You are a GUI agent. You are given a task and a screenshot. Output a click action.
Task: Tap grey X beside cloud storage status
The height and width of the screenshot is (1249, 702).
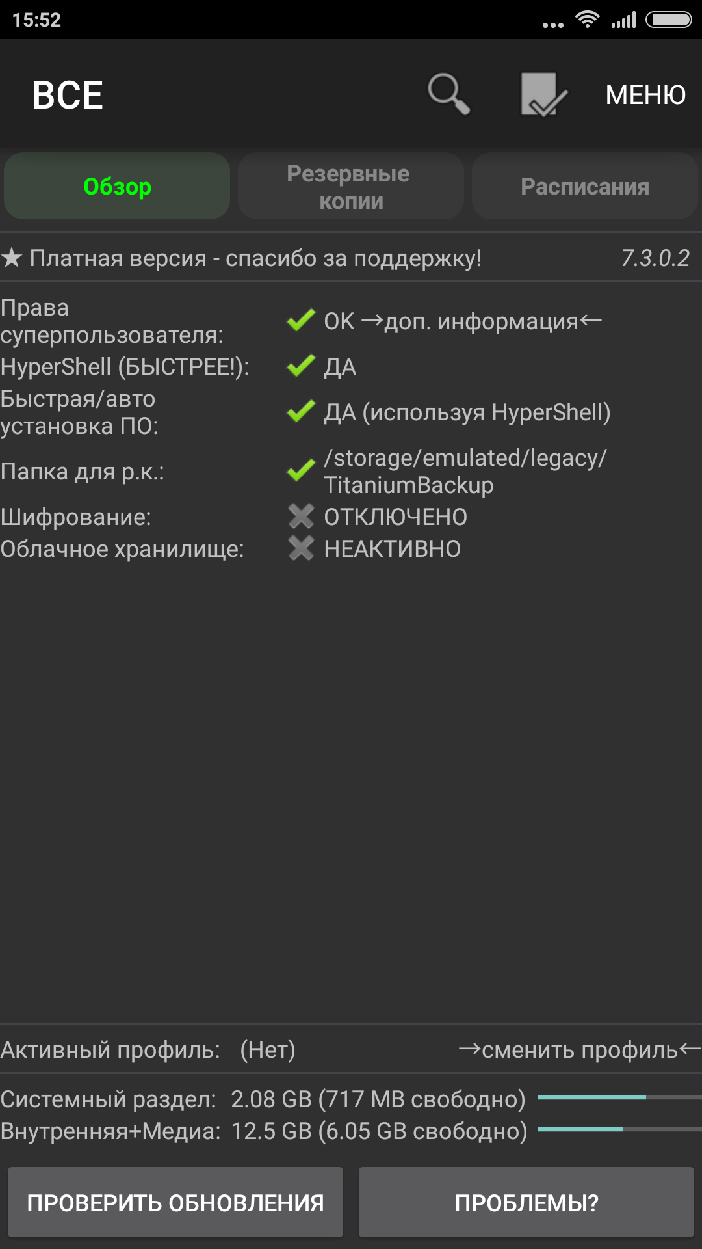pos(301,548)
